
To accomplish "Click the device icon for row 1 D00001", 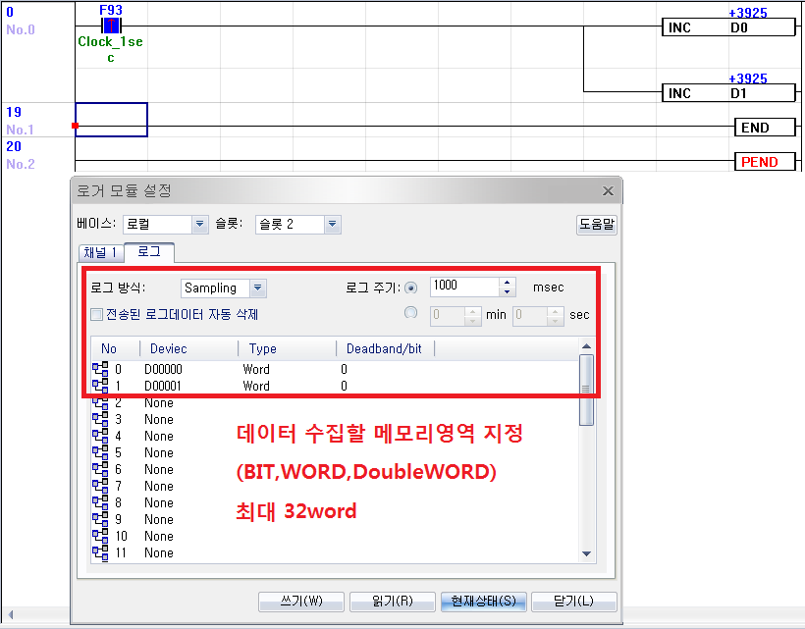I will tap(100, 386).
